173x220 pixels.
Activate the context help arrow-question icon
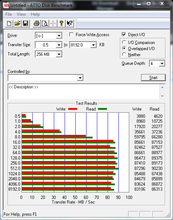tap(70, 23)
